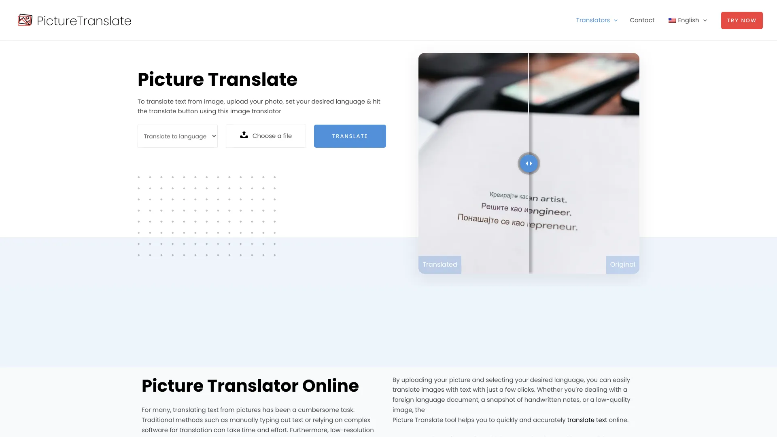Click the Translated label badge icon

click(440, 264)
